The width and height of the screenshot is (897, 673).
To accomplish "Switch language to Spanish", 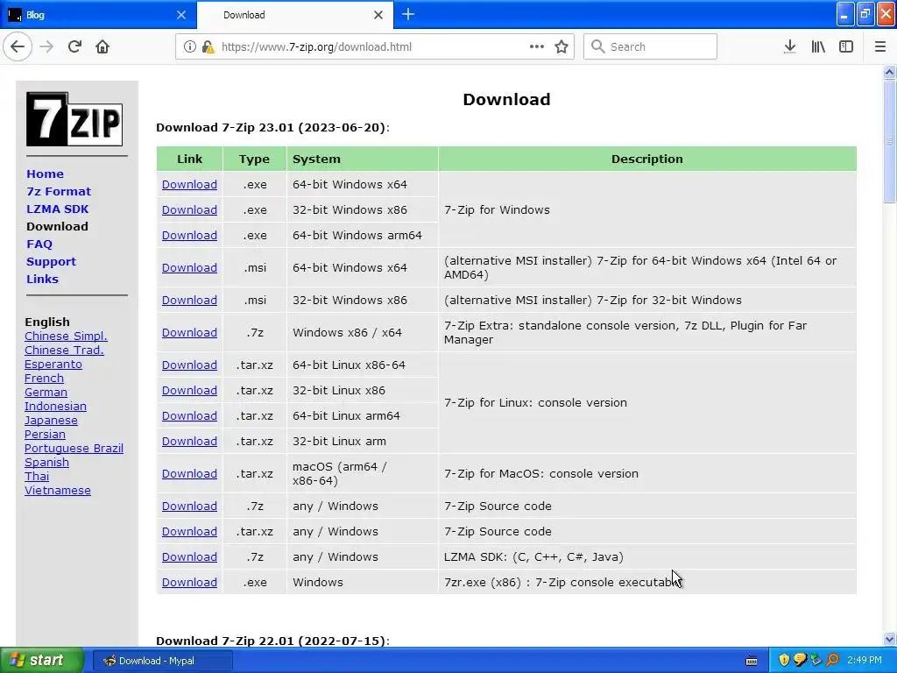I will click(x=46, y=463).
